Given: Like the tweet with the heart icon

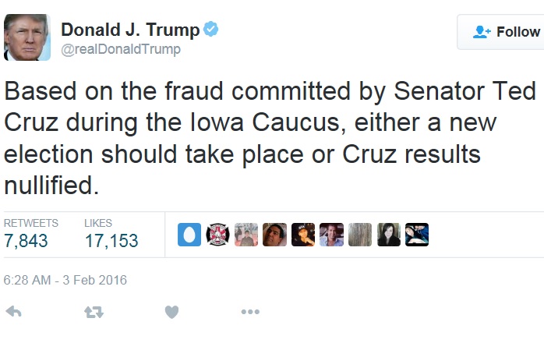Looking at the screenshot, I should (x=171, y=312).
